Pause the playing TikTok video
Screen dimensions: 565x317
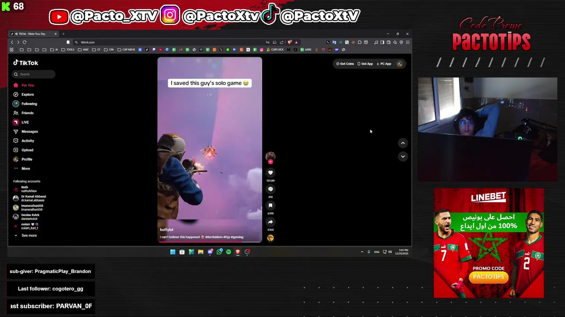[x=210, y=150]
